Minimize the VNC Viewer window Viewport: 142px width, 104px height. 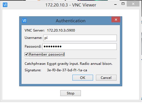115,4
